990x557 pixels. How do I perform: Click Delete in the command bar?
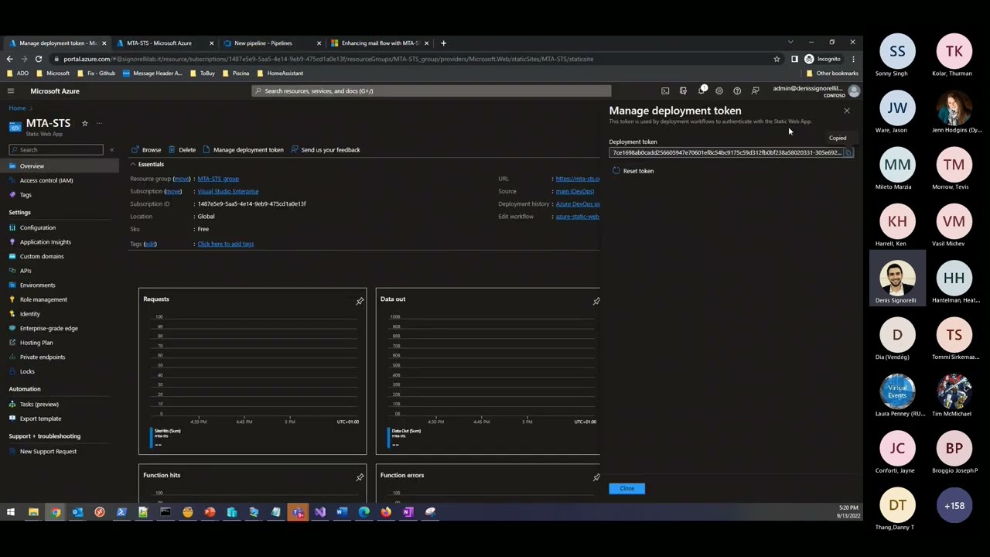pos(183,150)
